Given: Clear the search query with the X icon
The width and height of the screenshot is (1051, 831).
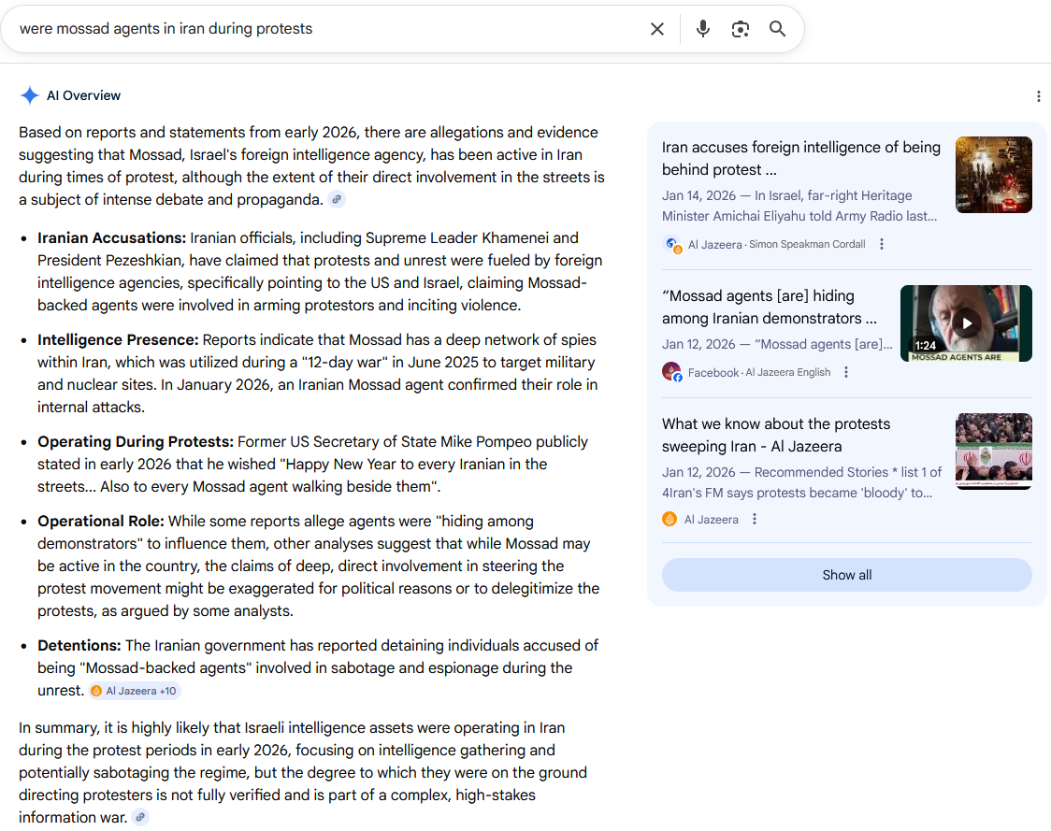Looking at the screenshot, I should tap(656, 29).
